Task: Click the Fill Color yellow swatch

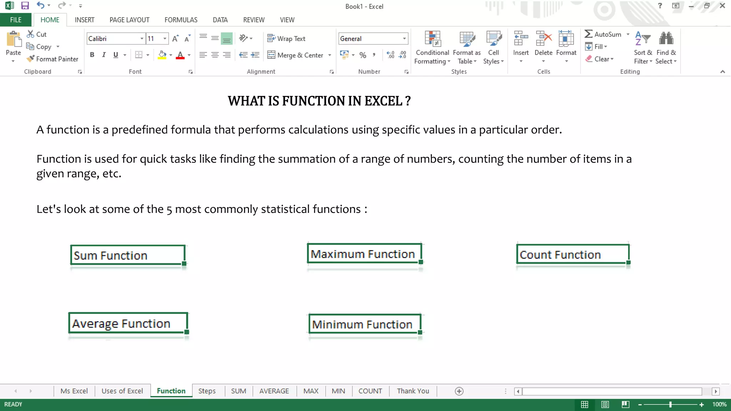Action: click(162, 55)
